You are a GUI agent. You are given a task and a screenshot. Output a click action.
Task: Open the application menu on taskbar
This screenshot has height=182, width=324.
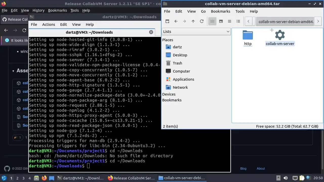point(4,178)
